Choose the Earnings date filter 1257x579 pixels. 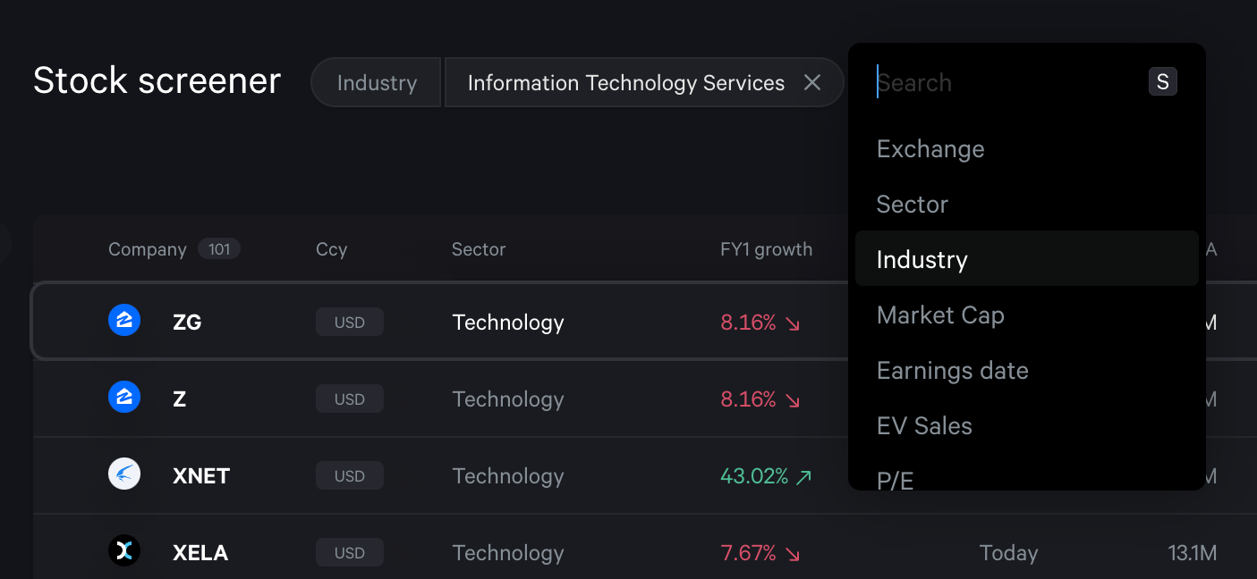click(x=952, y=371)
